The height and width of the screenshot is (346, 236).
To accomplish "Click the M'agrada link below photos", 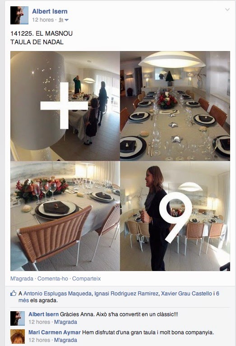I will pos(22,279).
